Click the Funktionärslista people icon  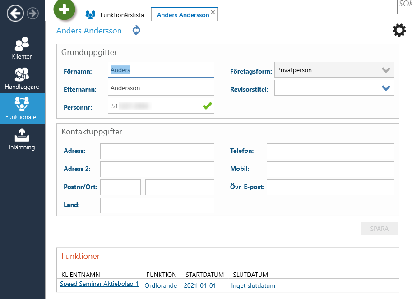(90, 15)
